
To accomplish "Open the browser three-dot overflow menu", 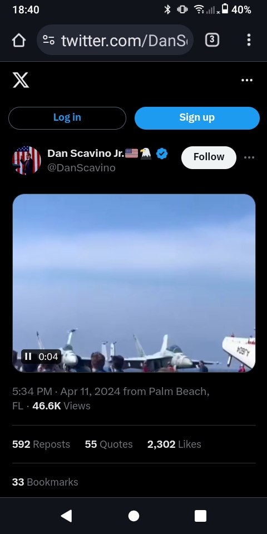I will tap(249, 40).
